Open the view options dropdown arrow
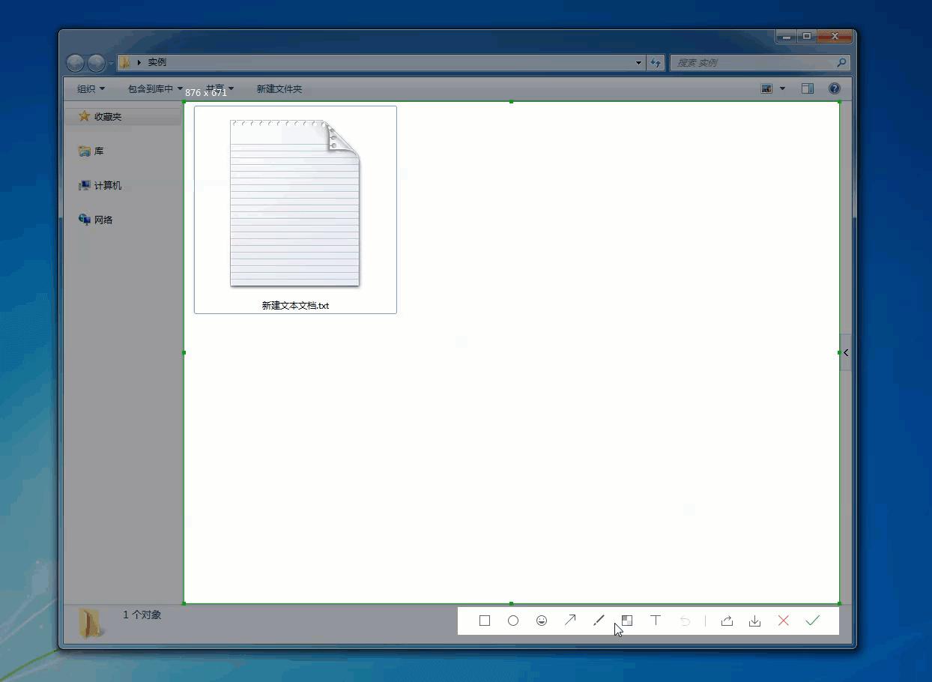The width and height of the screenshot is (932, 682). click(783, 88)
